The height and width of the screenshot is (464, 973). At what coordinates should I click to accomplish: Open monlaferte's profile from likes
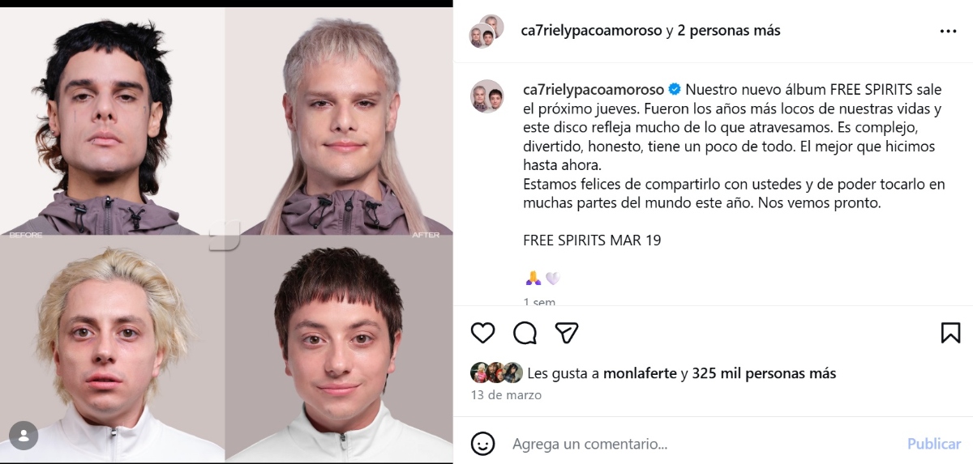(x=641, y=373)
